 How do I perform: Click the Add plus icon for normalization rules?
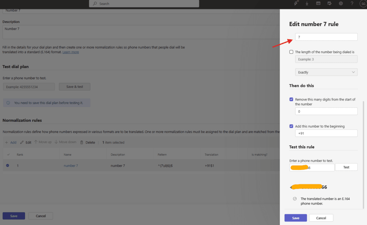pyautogui.click(x=6, y=142)
